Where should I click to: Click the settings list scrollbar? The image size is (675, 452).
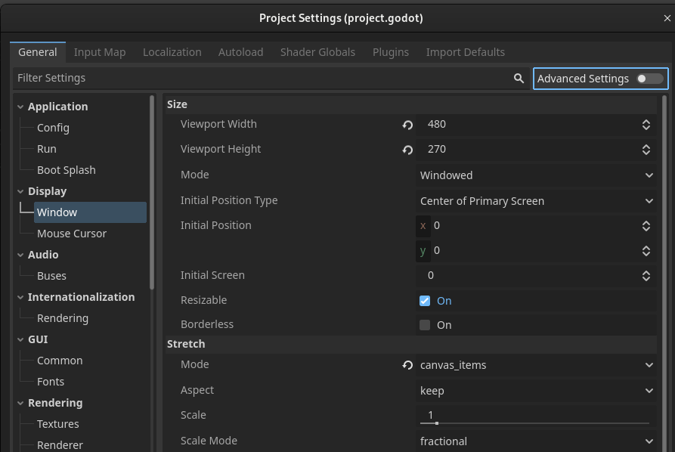664,273
